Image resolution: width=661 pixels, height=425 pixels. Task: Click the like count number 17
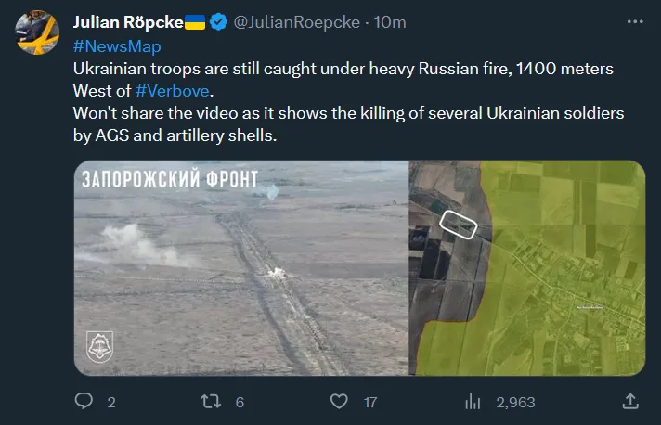point(369,403)
